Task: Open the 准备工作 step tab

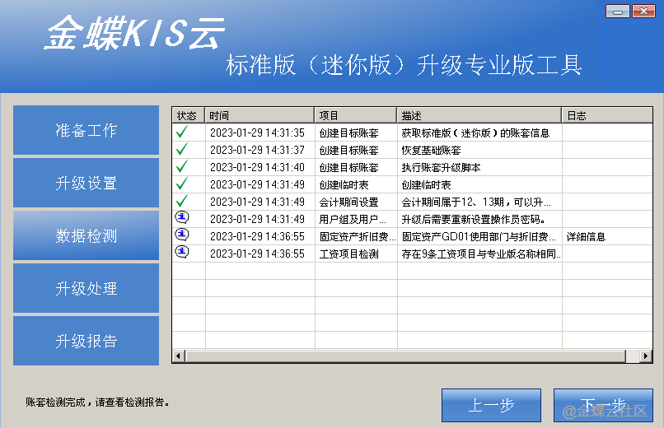Action: pos(86,130)
